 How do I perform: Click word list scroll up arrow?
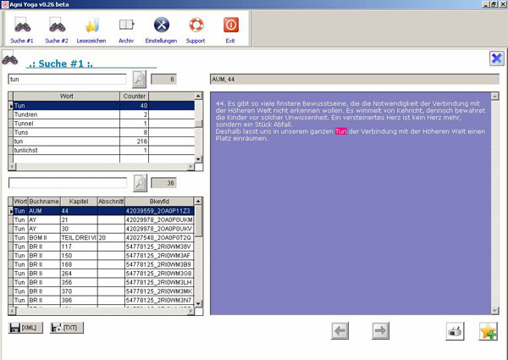pyautogui.click(x=198, y=96)
